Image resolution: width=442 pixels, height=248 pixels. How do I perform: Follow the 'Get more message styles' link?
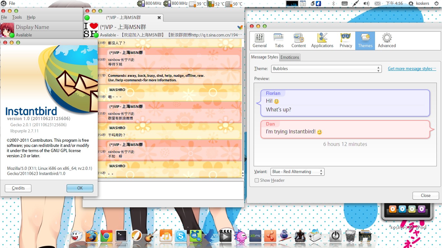[412, 69]
